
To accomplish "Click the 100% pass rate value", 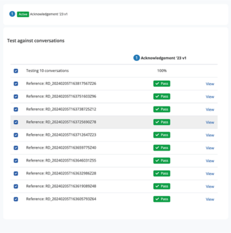I will [x=162, y=71].
